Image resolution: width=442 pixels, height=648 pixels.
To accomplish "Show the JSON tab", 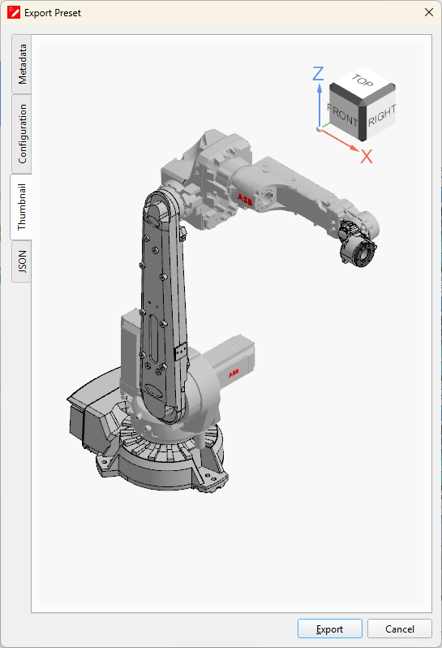I will (x=22, y=261).
